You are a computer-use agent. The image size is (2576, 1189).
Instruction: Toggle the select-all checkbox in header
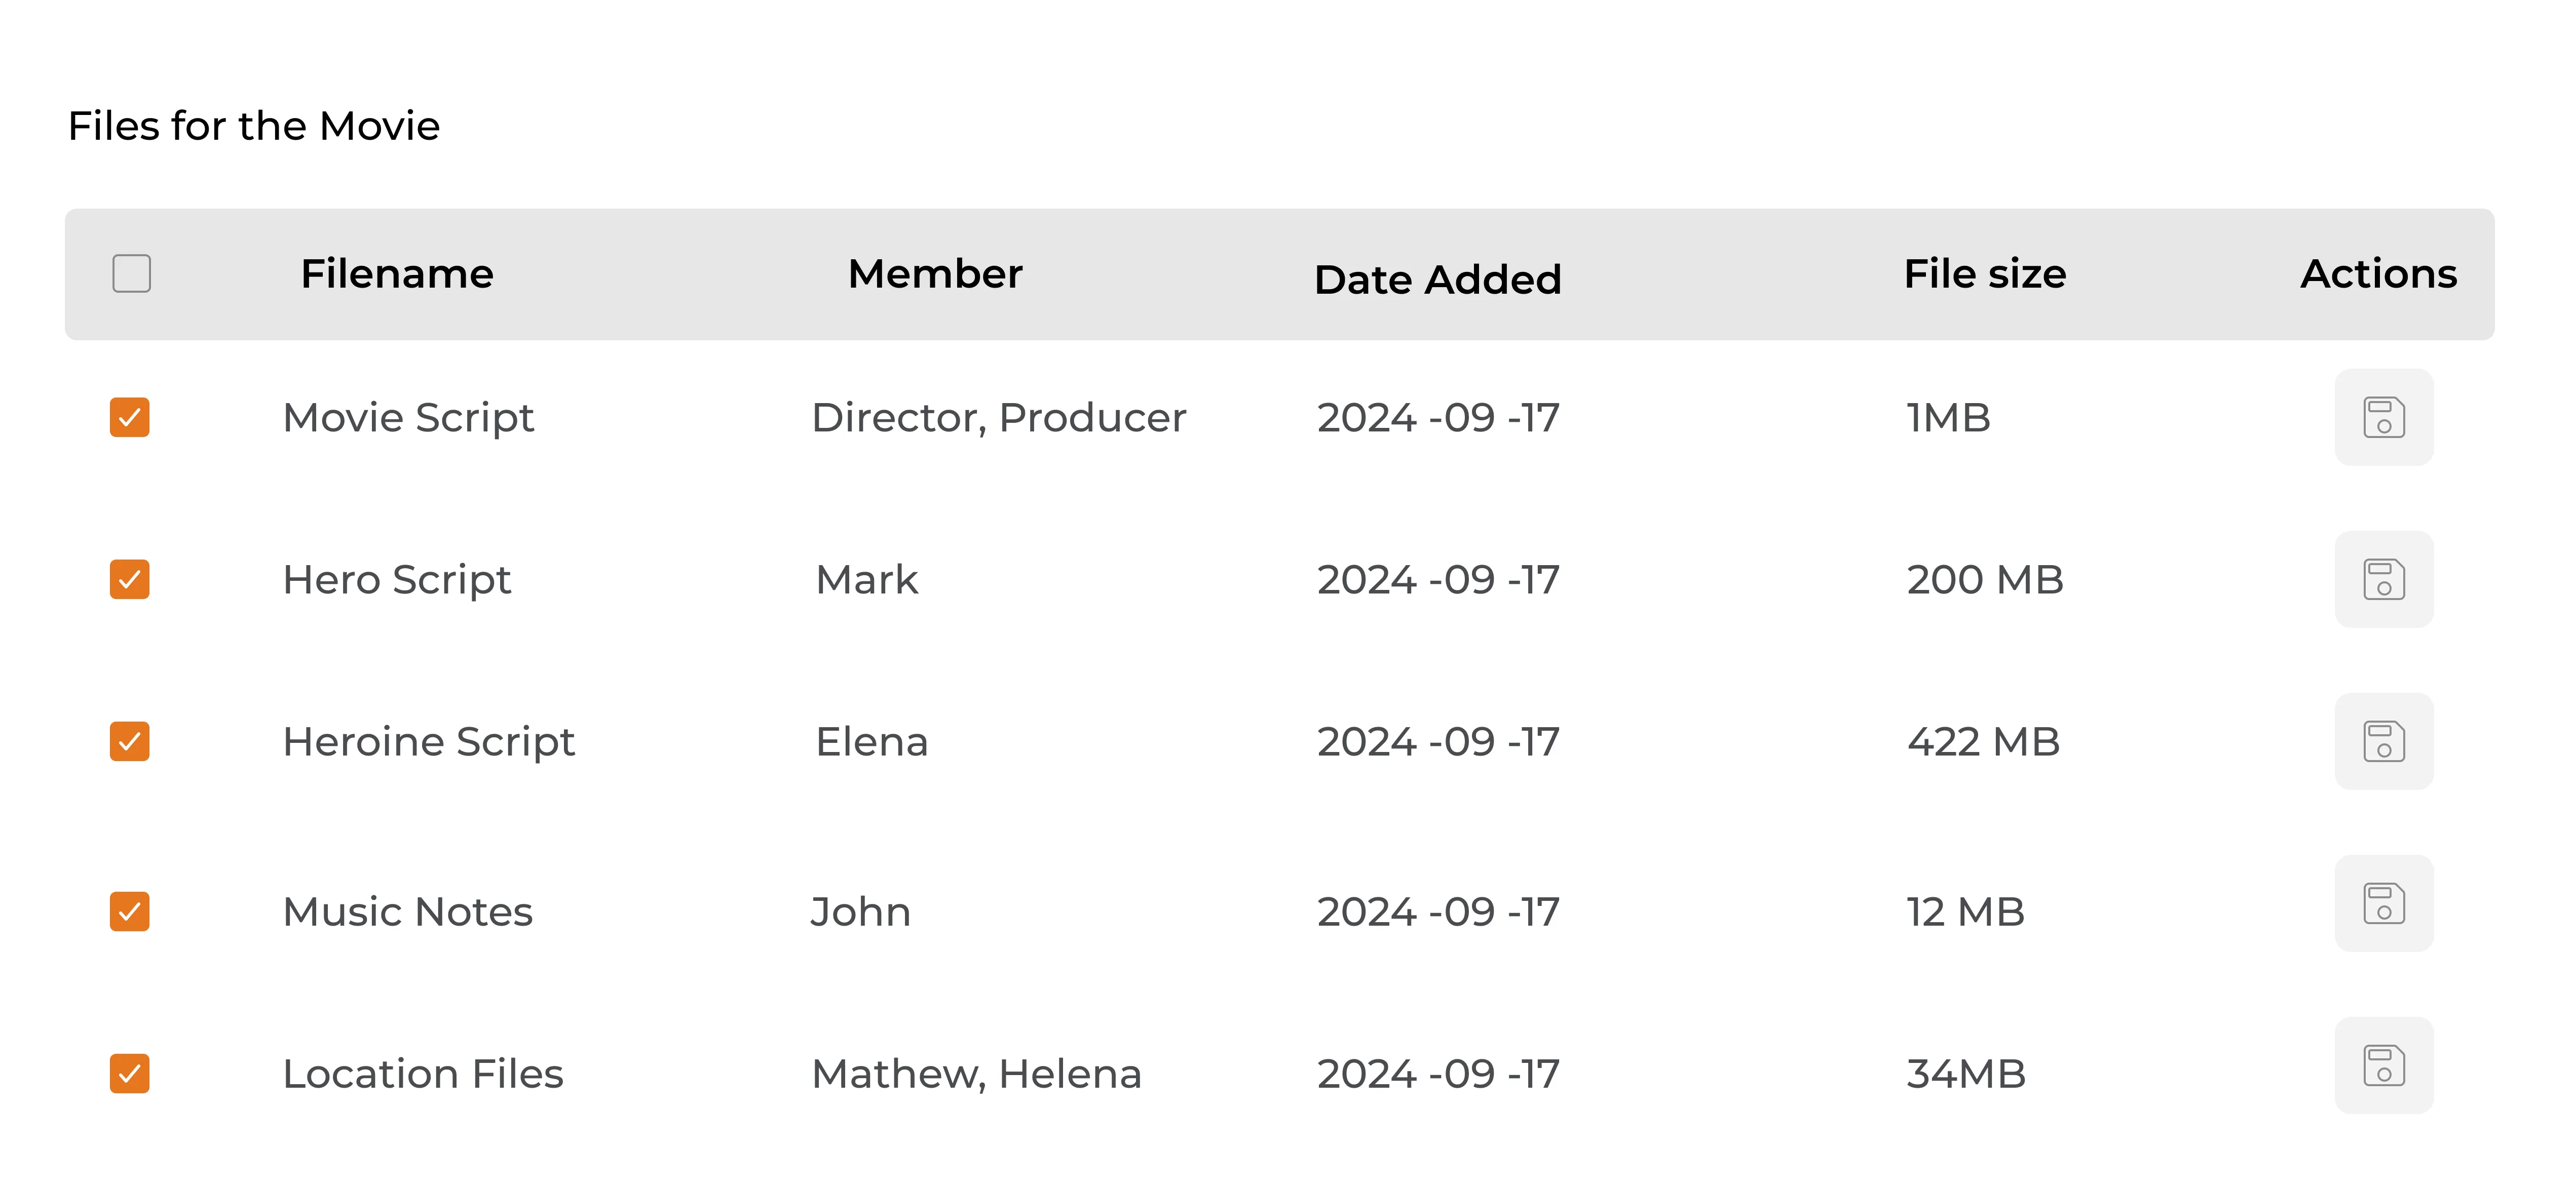point(131,274)
